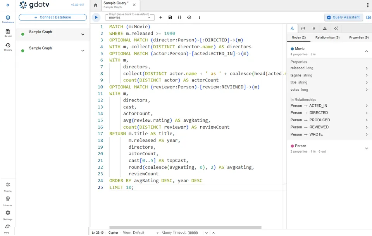Open Person → ACTED_IN relationship
The height and width of the screenshot is (236, 372).
[329, 106]
